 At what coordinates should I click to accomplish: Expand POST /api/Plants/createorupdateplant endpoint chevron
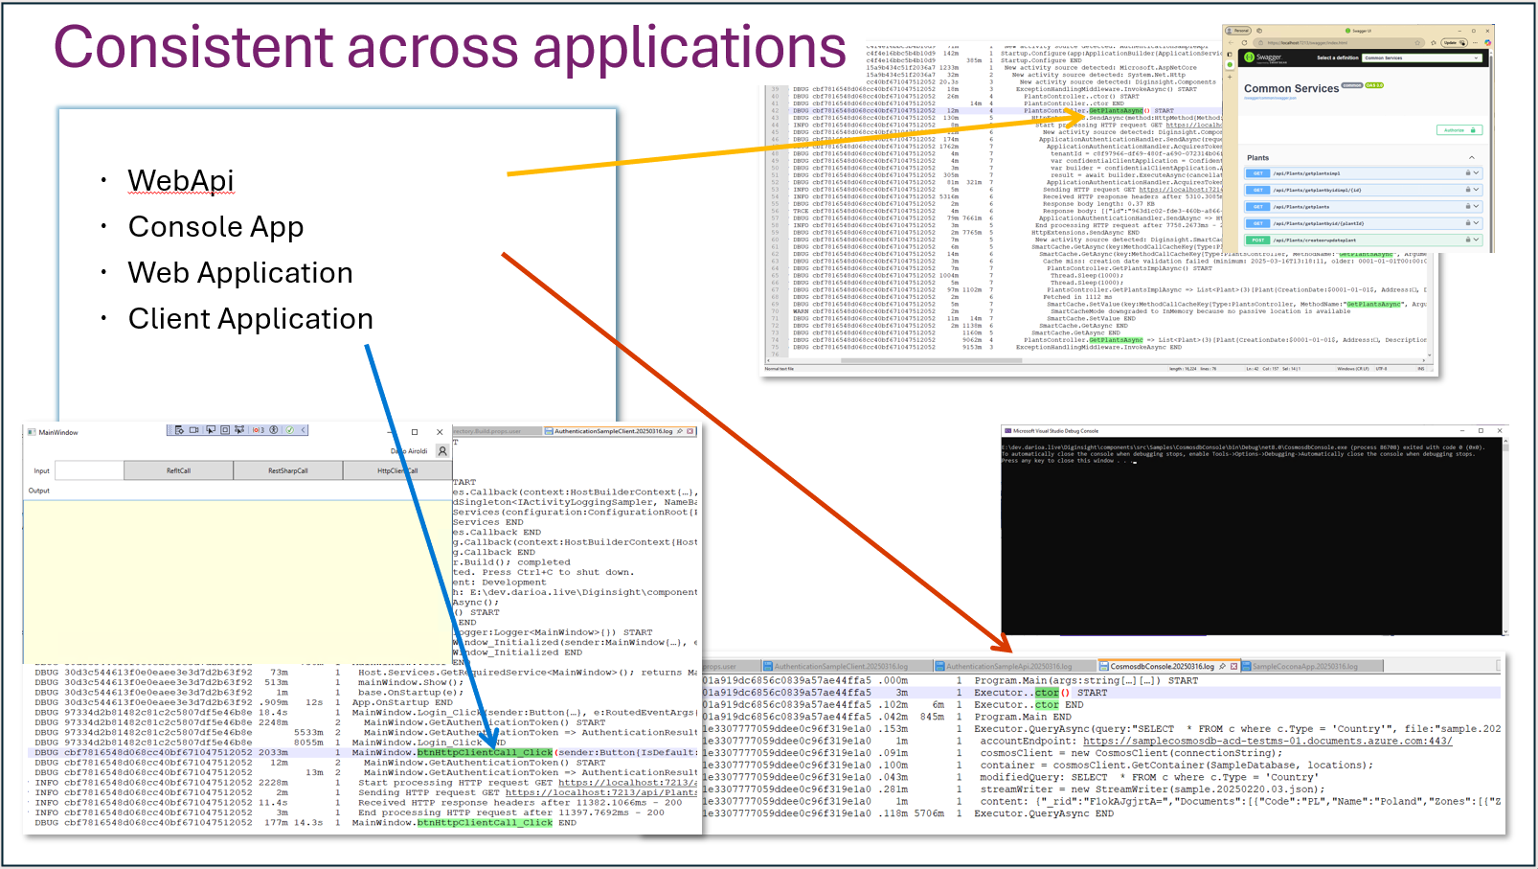1476,240
